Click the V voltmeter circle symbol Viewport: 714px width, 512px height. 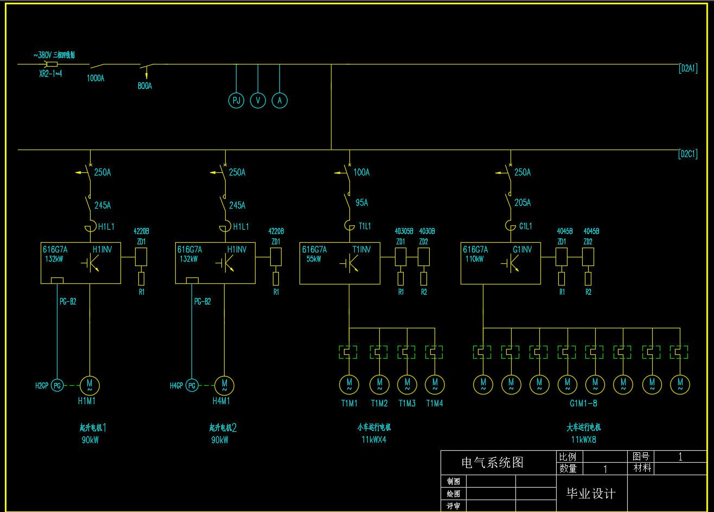coord(258,100)
